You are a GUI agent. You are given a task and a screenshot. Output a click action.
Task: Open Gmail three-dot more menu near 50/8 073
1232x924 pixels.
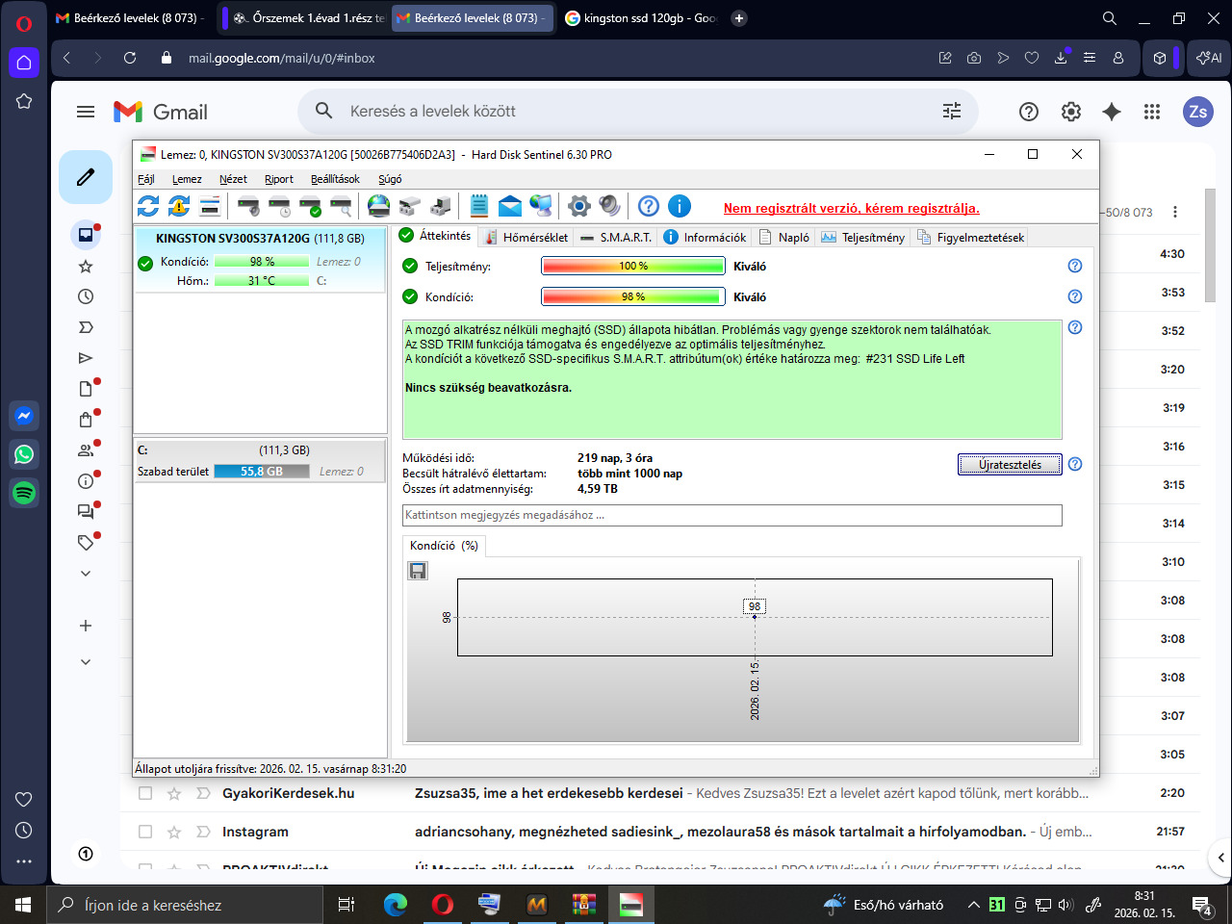click(1175, 212)
